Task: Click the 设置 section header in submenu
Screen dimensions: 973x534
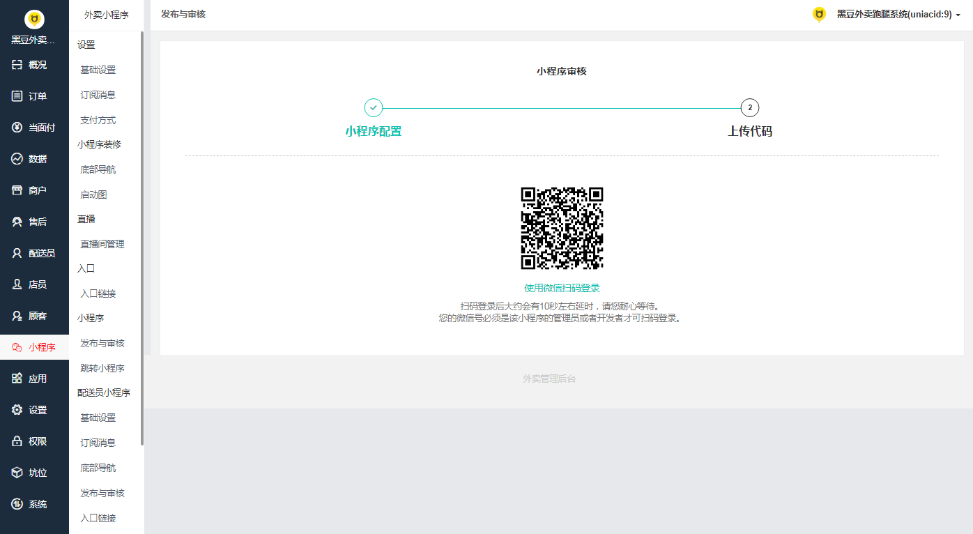Action: [x=86, y=45]
